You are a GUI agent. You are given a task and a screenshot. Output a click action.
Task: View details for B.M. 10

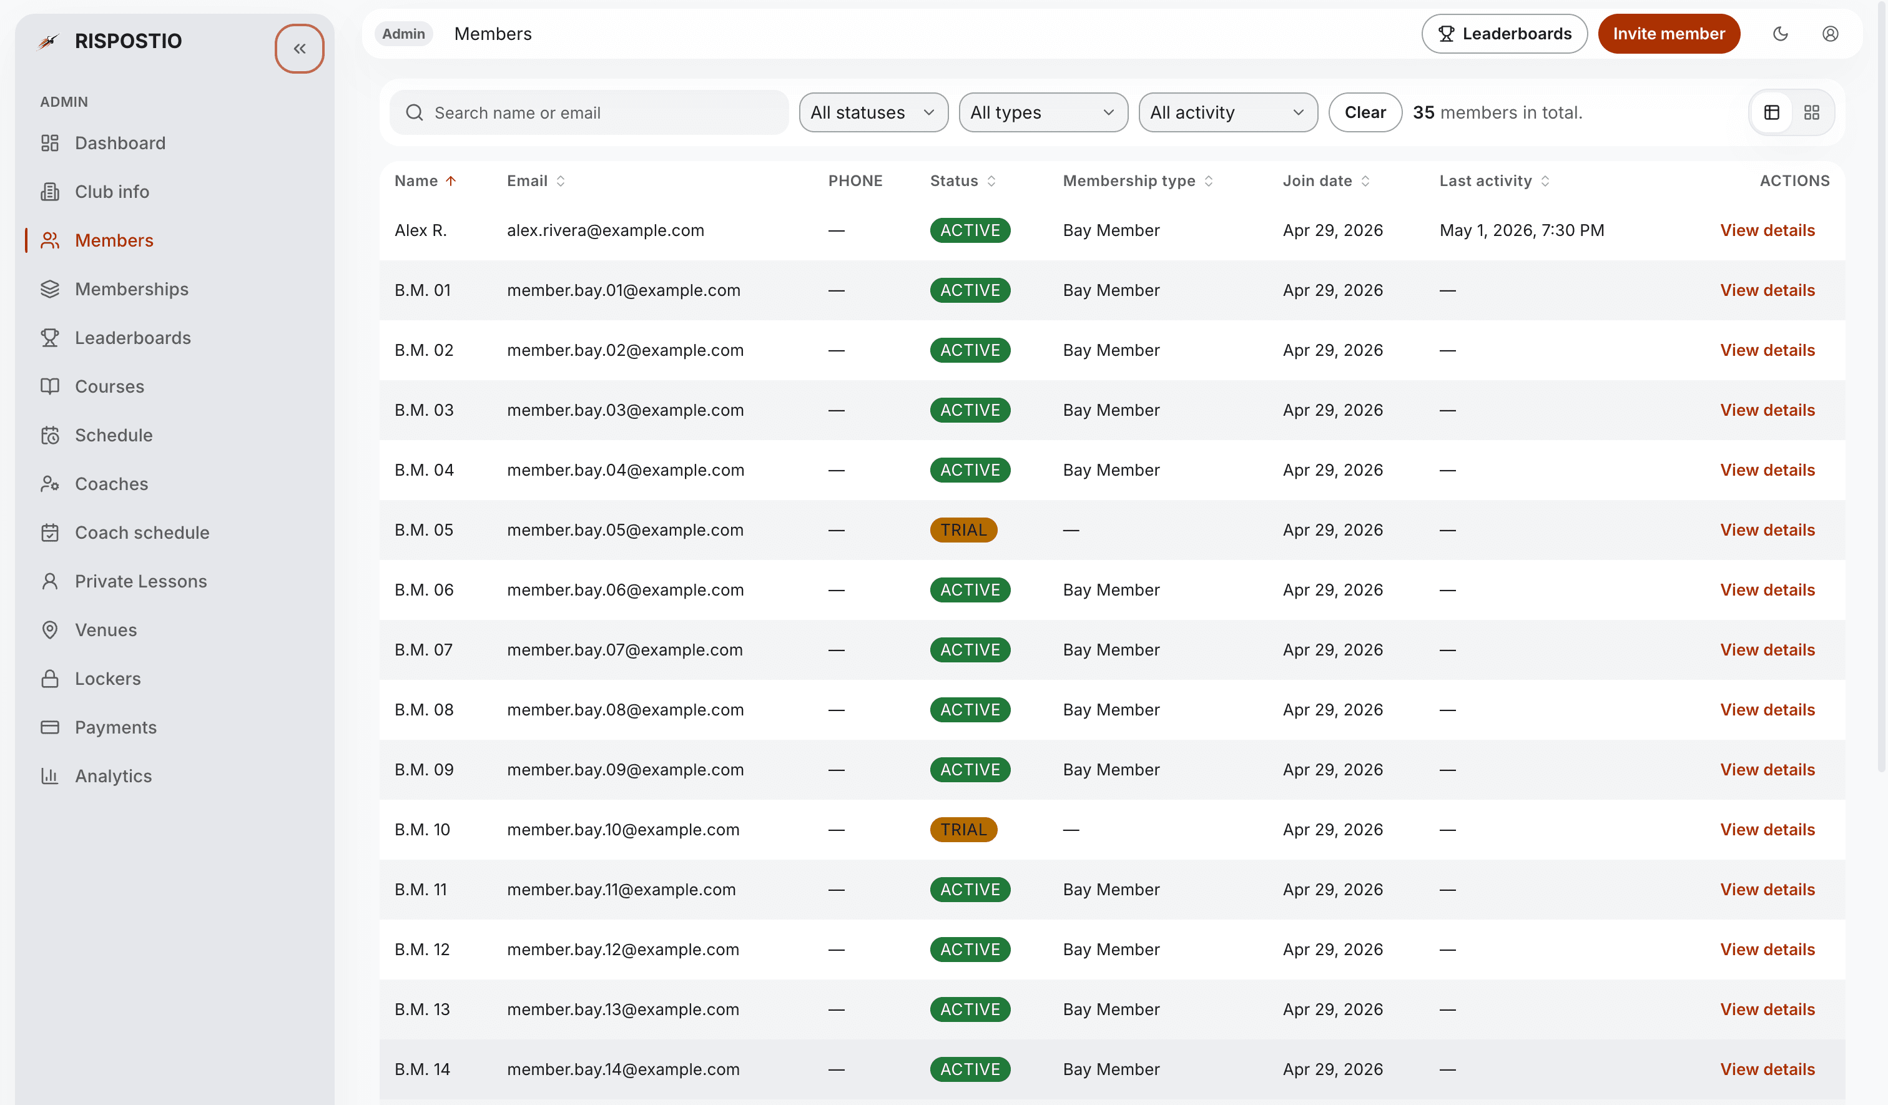coord(1767,829)
